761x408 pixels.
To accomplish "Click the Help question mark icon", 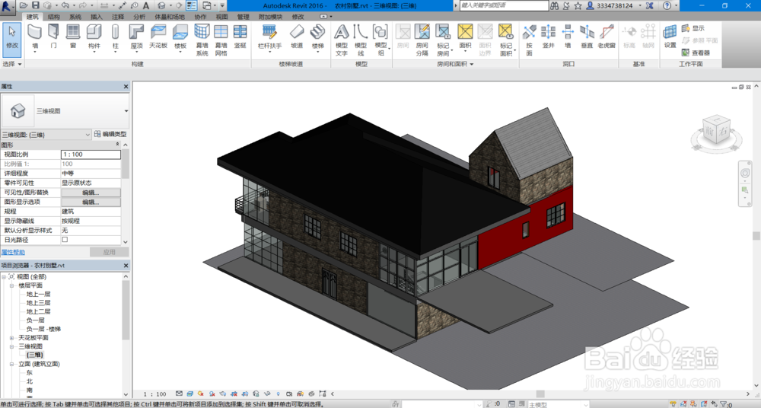I will (x=667, y=5).
